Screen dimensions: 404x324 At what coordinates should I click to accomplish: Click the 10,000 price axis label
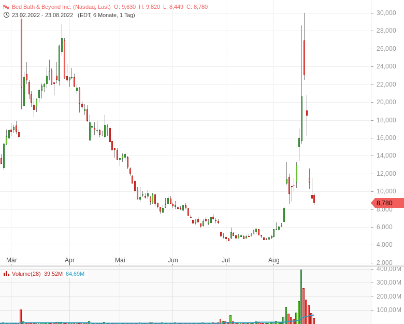click(x=386, y=191)
